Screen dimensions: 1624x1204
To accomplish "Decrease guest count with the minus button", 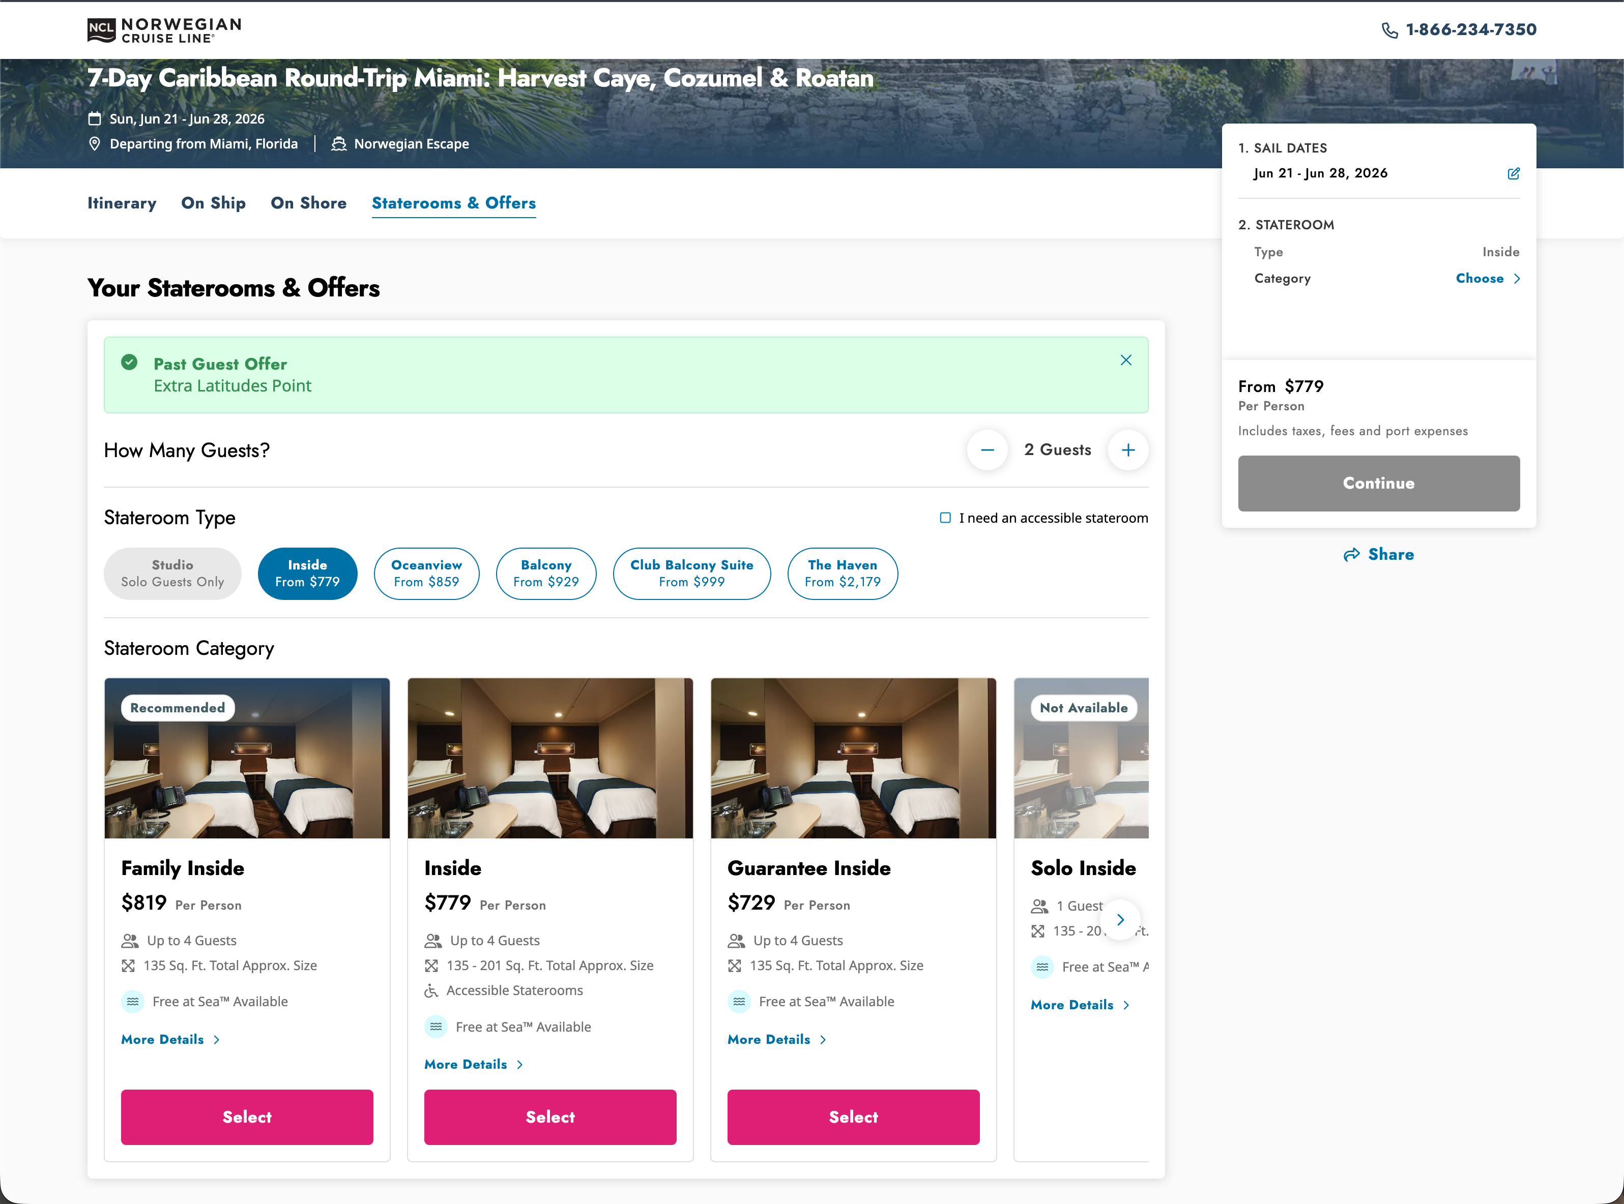I will (988, 450).
